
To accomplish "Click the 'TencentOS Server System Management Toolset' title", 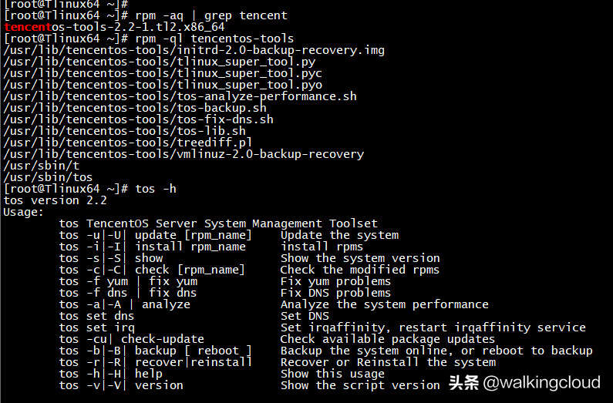I will pos(232,223).
